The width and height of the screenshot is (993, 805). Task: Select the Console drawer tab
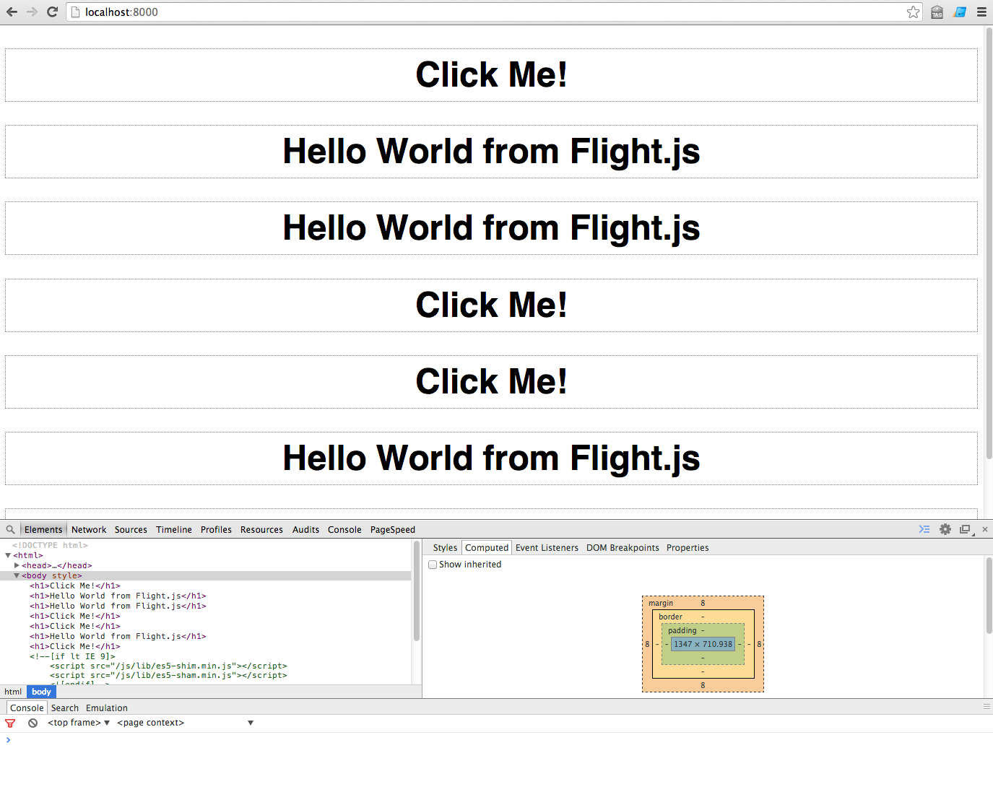click(x=27, y=708)
